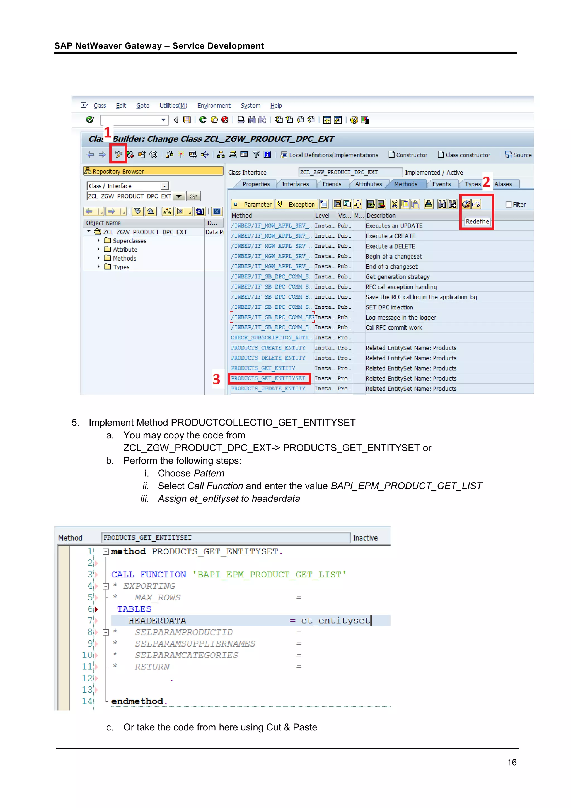
Task: Click the Delete Row icon in methods toolbar
Action: point(381,204)
